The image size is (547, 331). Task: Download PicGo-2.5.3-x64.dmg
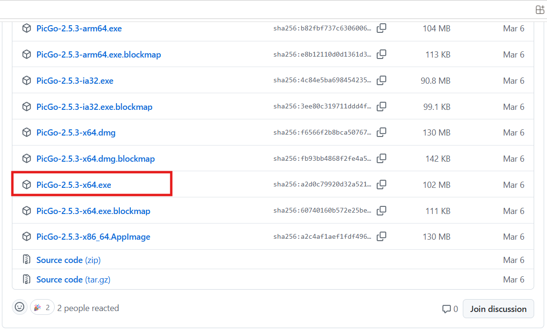76,133
